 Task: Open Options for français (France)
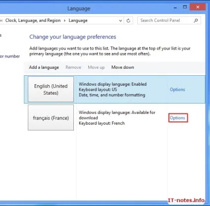177,118
